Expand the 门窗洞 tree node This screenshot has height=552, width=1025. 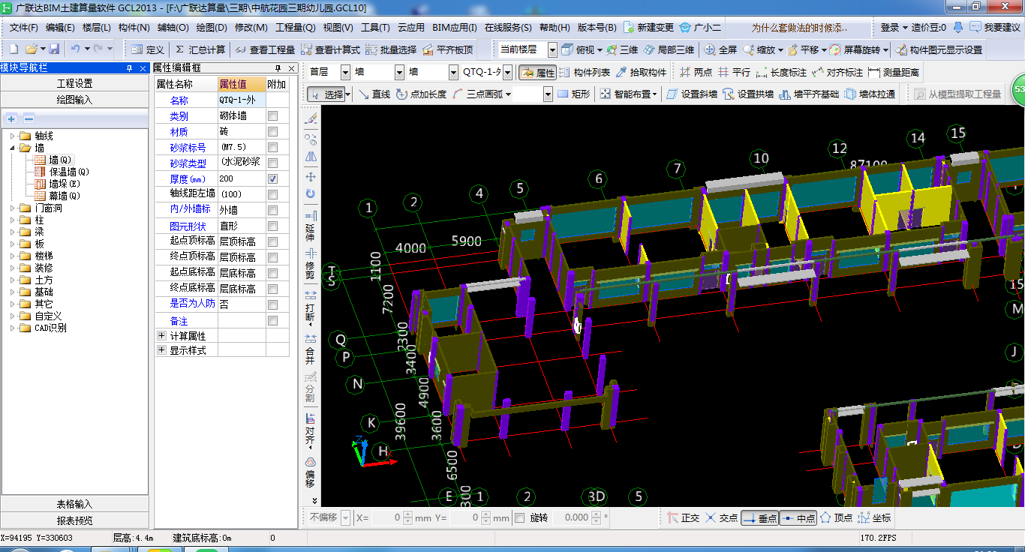(x=13, y=208)
